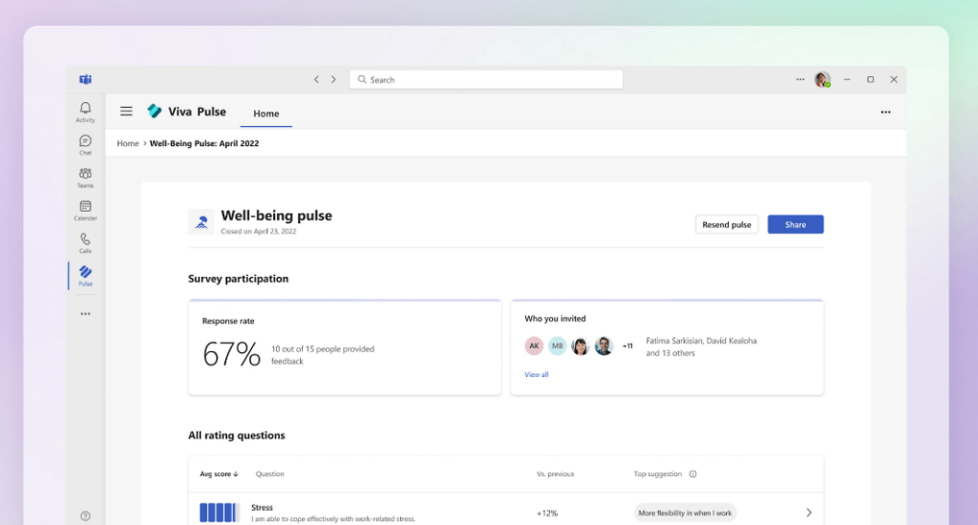
Task: Click the woman invitee photo avatar
Action: [x=580, y=346]
